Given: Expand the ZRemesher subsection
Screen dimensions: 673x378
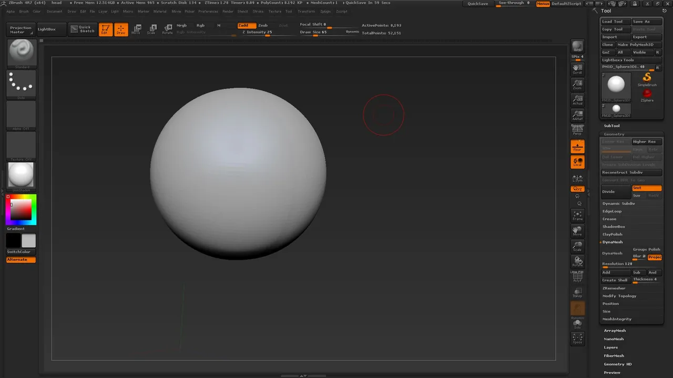Looking at the screenshot, I should [614, 288].
